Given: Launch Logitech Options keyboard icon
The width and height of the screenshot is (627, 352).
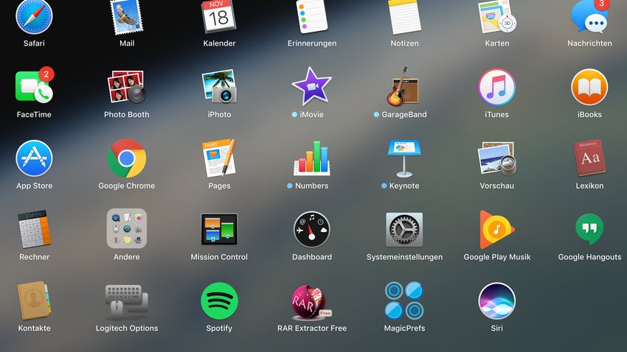Looking at the screenshot, I should (x=127, y=302).
